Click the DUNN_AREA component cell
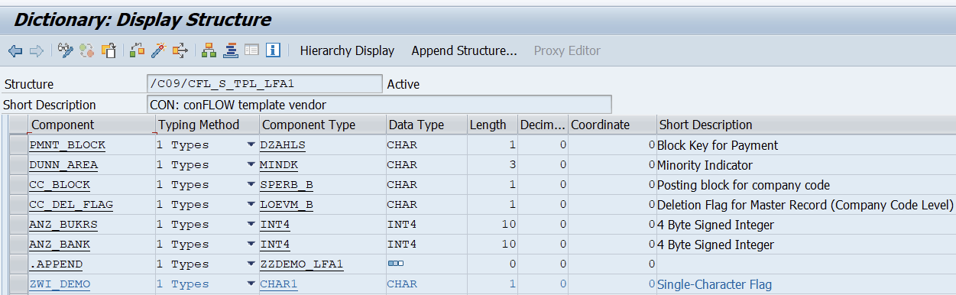Image resolution: width=956 pixels, height=295 pixels. [x=91, y=165]
